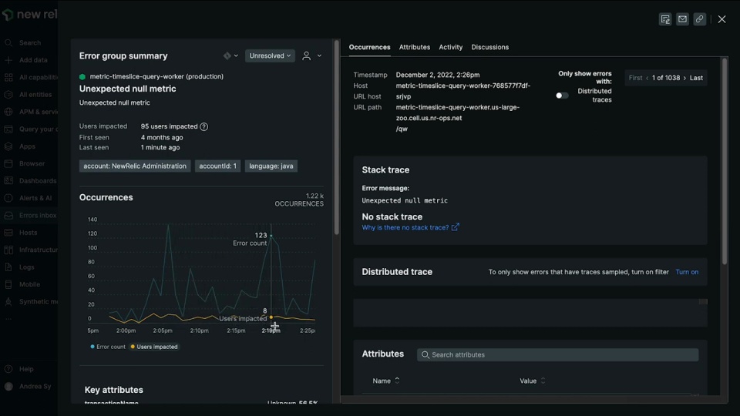Open Synthetic monitoring icon in sidebar
The image size is (740, 416).
coord(8,302)
